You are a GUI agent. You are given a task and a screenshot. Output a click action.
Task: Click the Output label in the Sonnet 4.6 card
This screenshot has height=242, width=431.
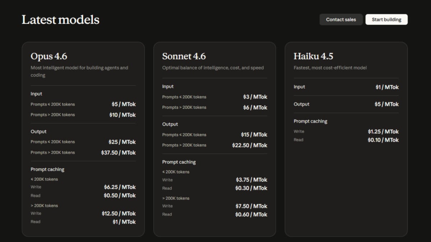point(170,124)
